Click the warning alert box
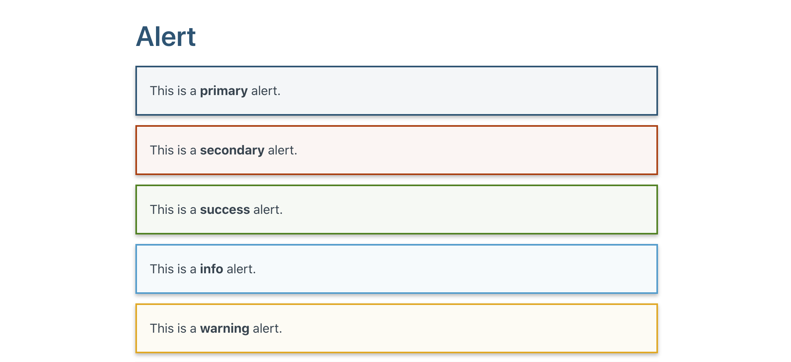 click(396, 328)
